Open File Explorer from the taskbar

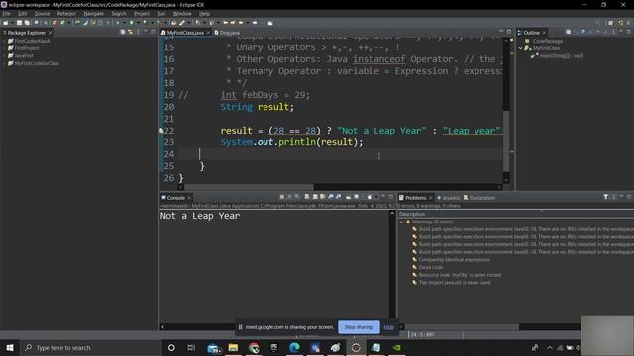pos(233,347)
